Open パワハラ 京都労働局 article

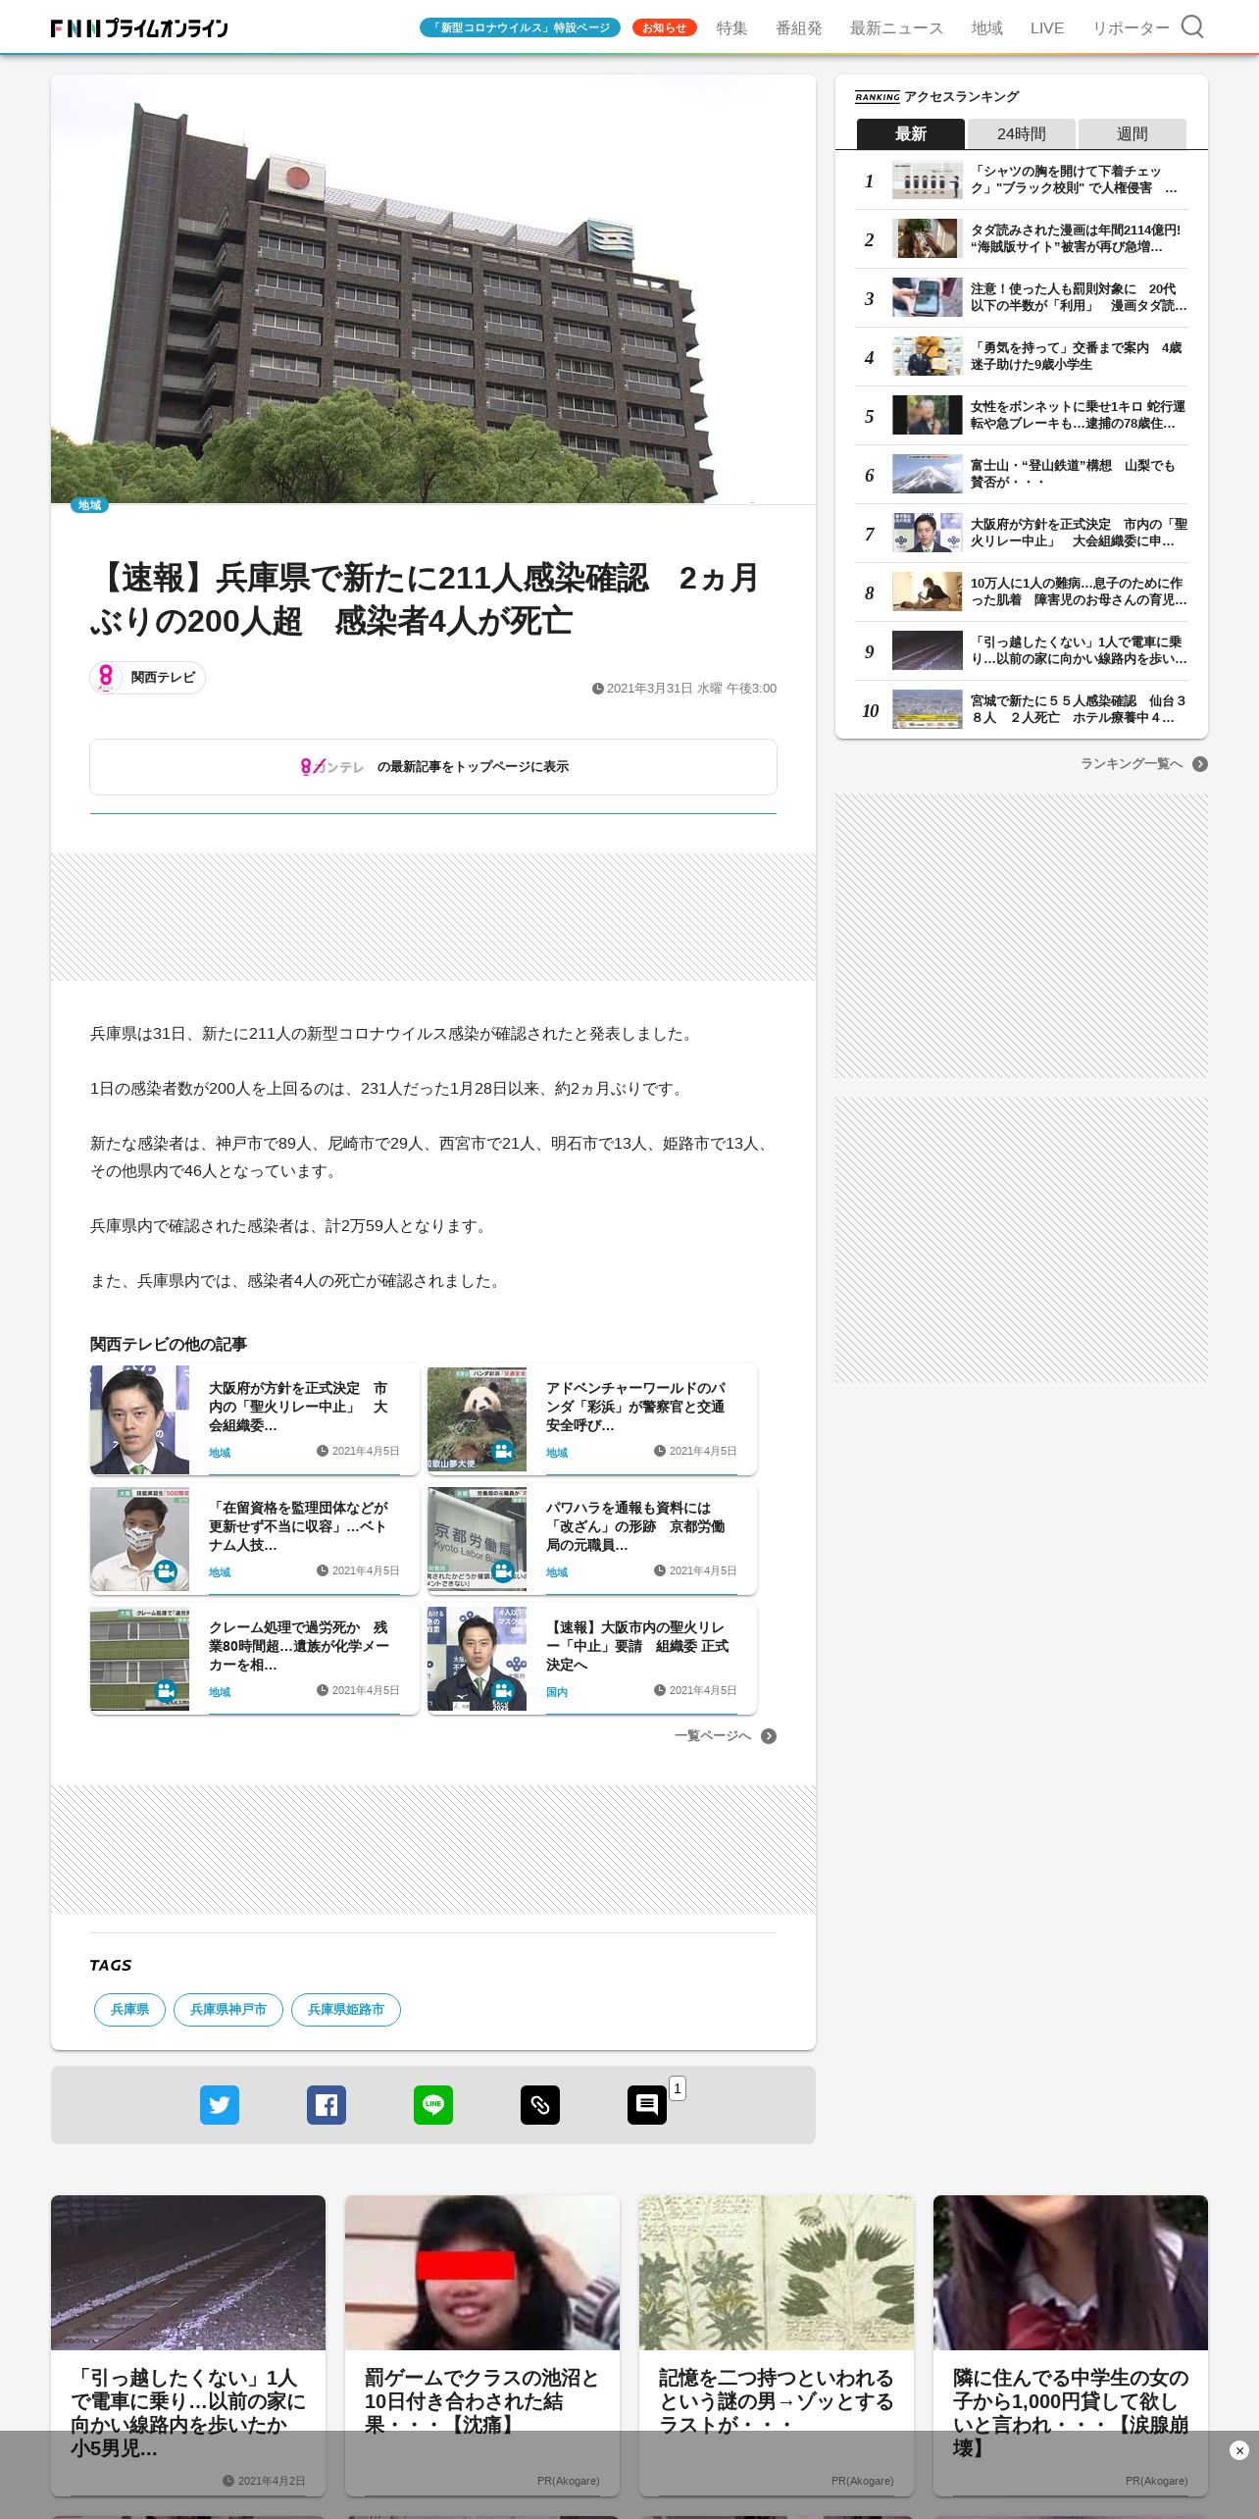[x=592, y=1539]
